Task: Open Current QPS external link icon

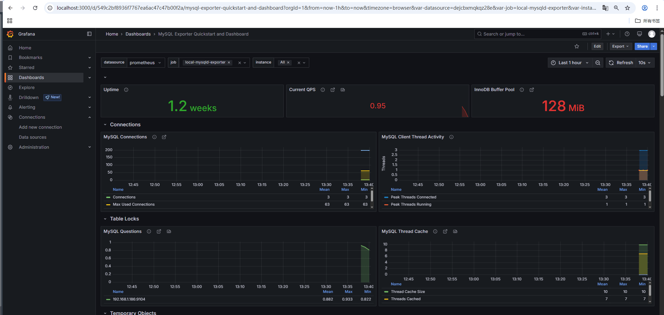Action: click(x=333, y=90)
